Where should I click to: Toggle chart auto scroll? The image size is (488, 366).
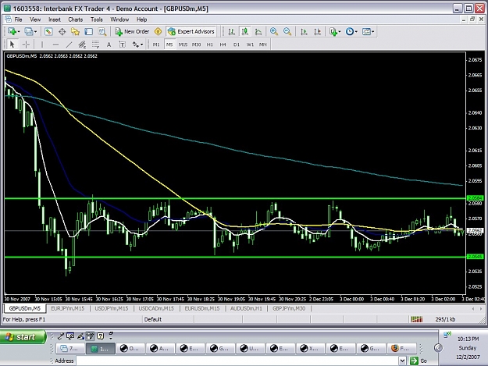coord(304,31)
